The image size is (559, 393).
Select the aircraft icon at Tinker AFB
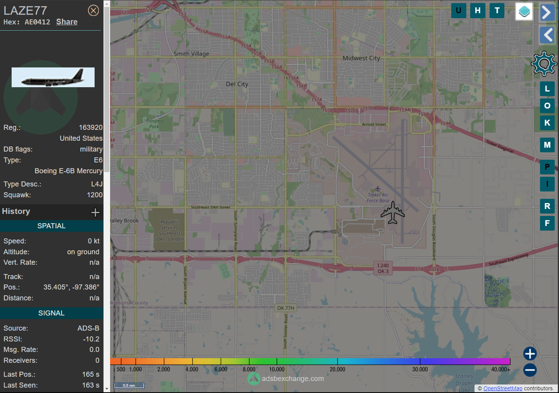point(393,212)
